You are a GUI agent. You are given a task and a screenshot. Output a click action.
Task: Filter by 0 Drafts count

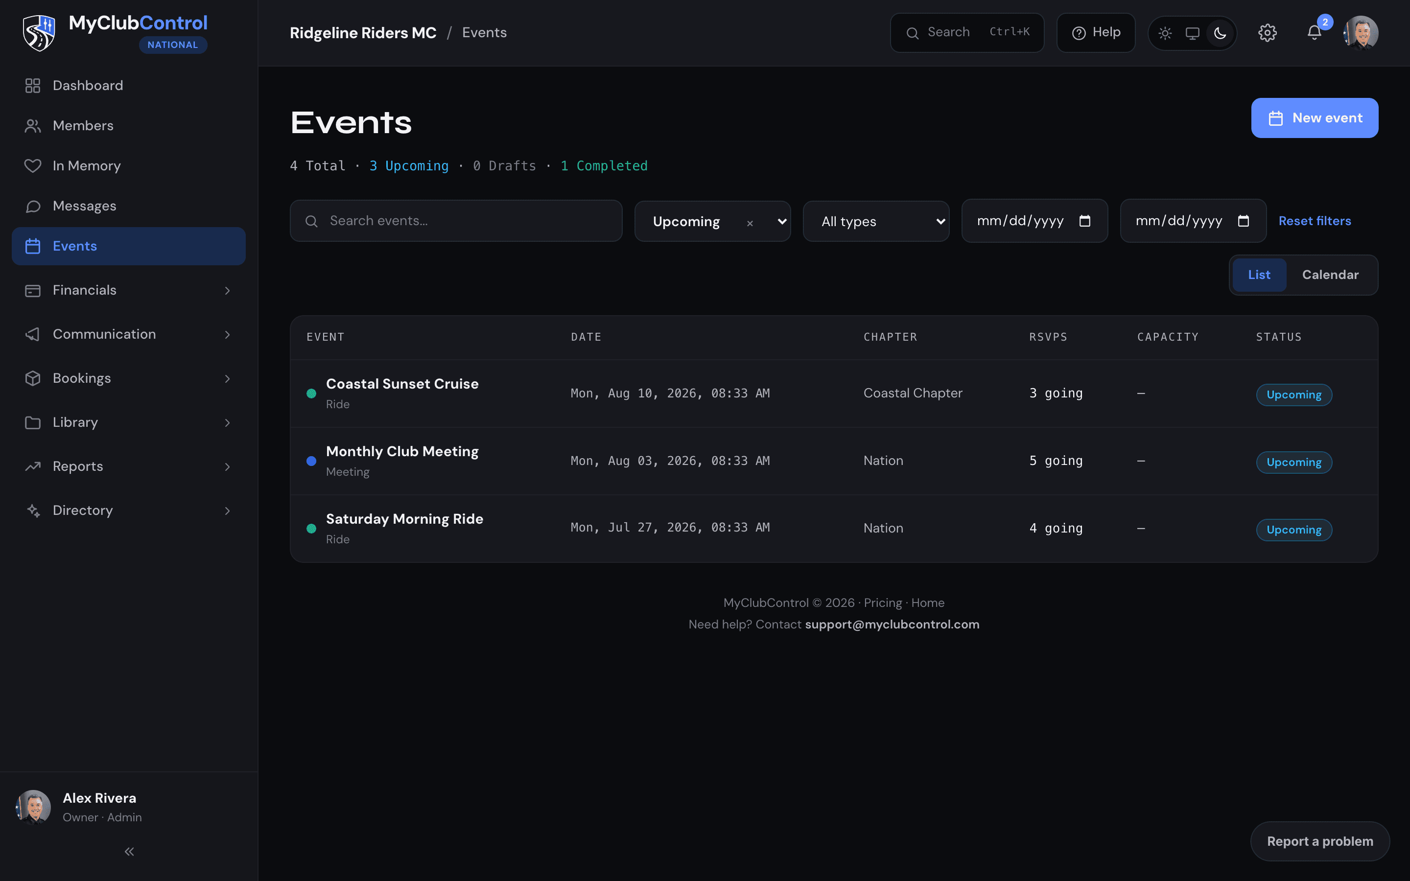[x=504, y=166]
